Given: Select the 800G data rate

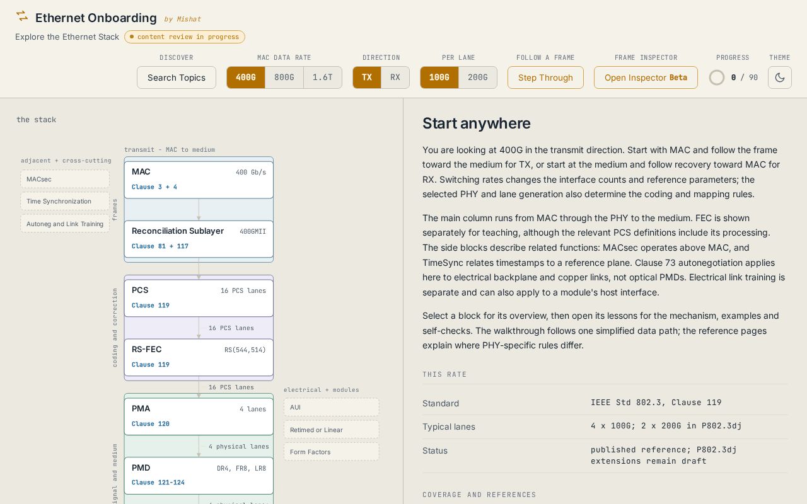Looking at the screenshot, I should pyautogui.click(x=284, y=77).
